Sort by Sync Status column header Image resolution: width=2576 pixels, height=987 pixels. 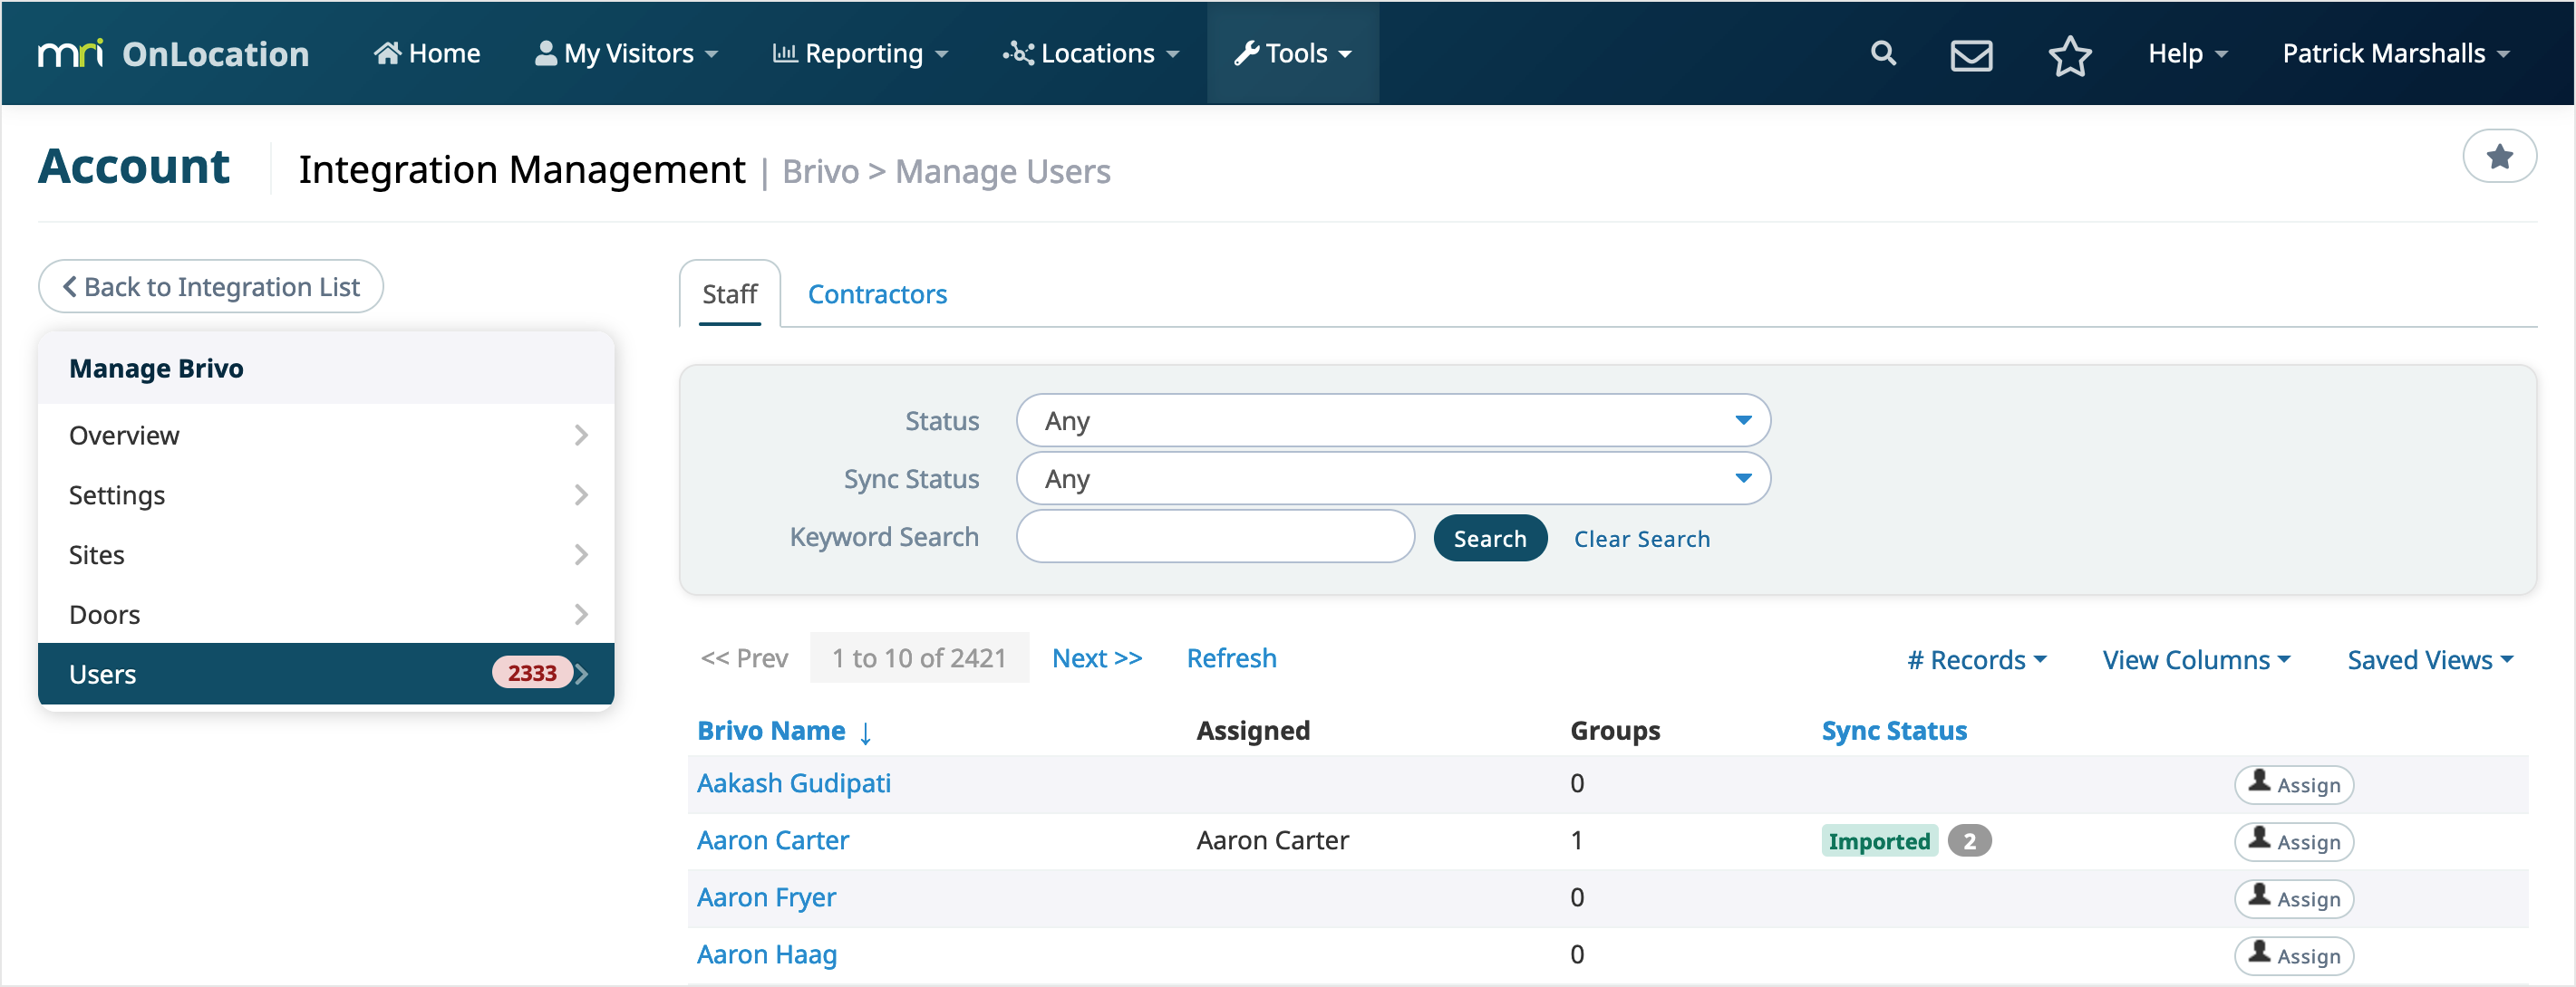(1893, 730)
